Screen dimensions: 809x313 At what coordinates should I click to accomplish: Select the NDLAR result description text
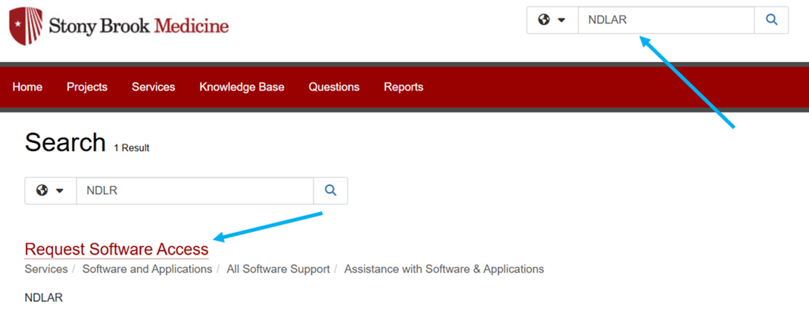click(44, 298)
